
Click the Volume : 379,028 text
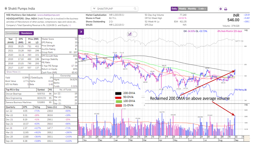[231, 26]
